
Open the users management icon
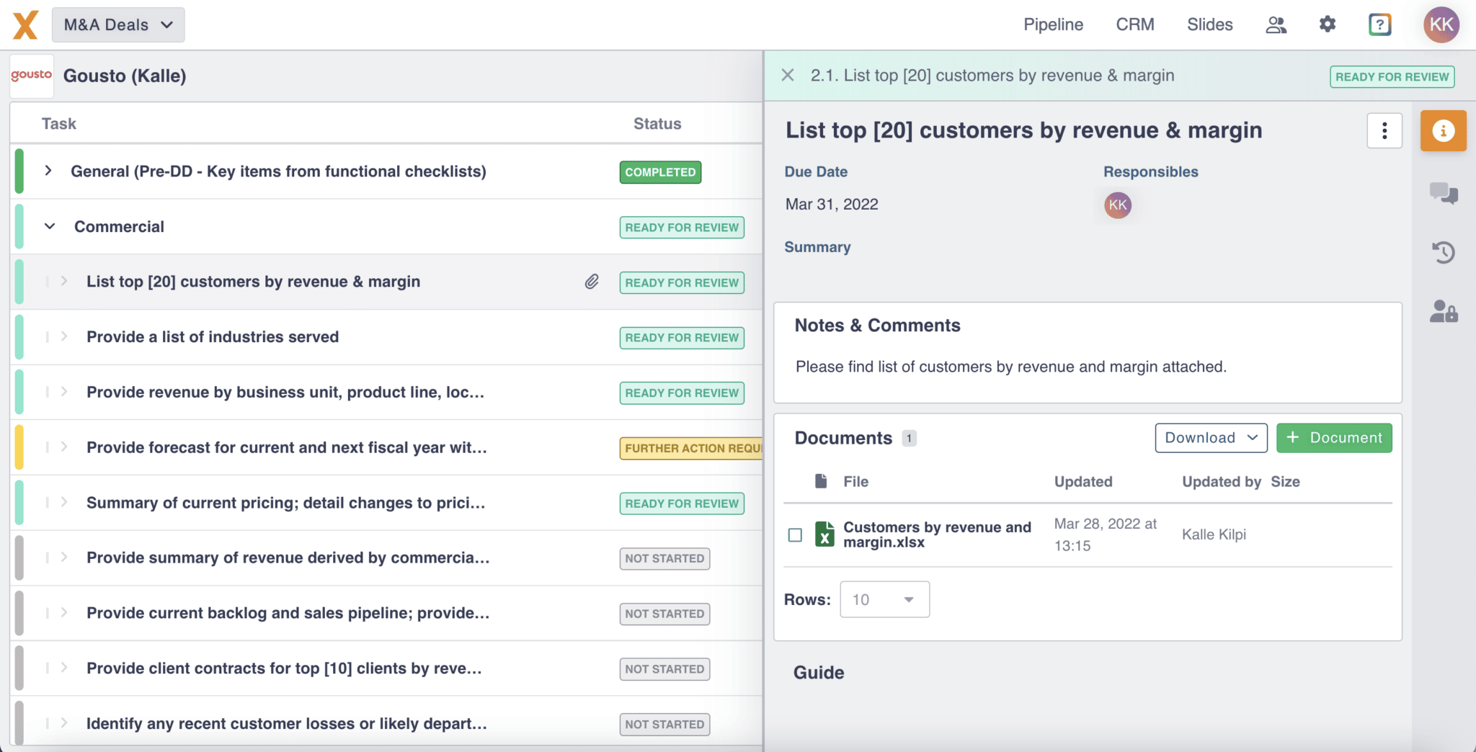coord(1276,25)
